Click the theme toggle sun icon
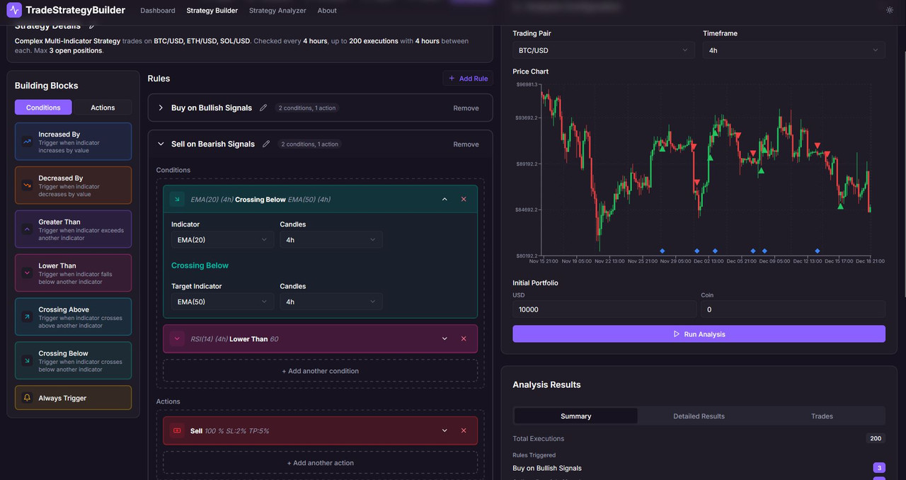The image size is (906, 480). coord(890,10)
